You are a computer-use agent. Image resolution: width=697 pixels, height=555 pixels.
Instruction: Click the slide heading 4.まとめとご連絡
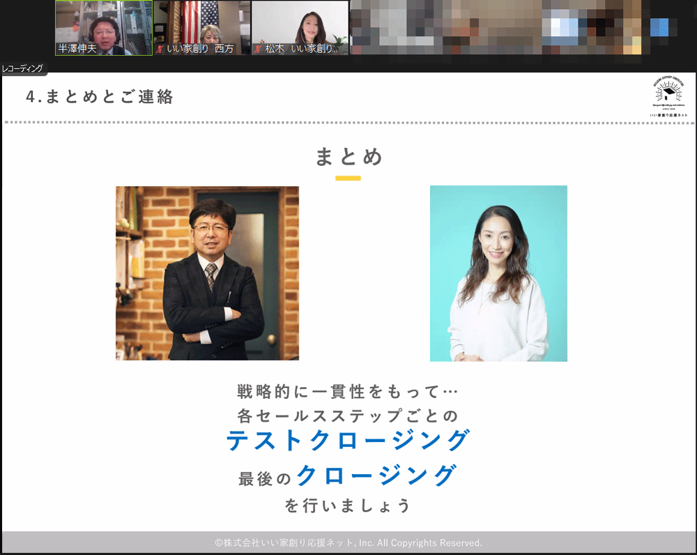coord(99,97)
